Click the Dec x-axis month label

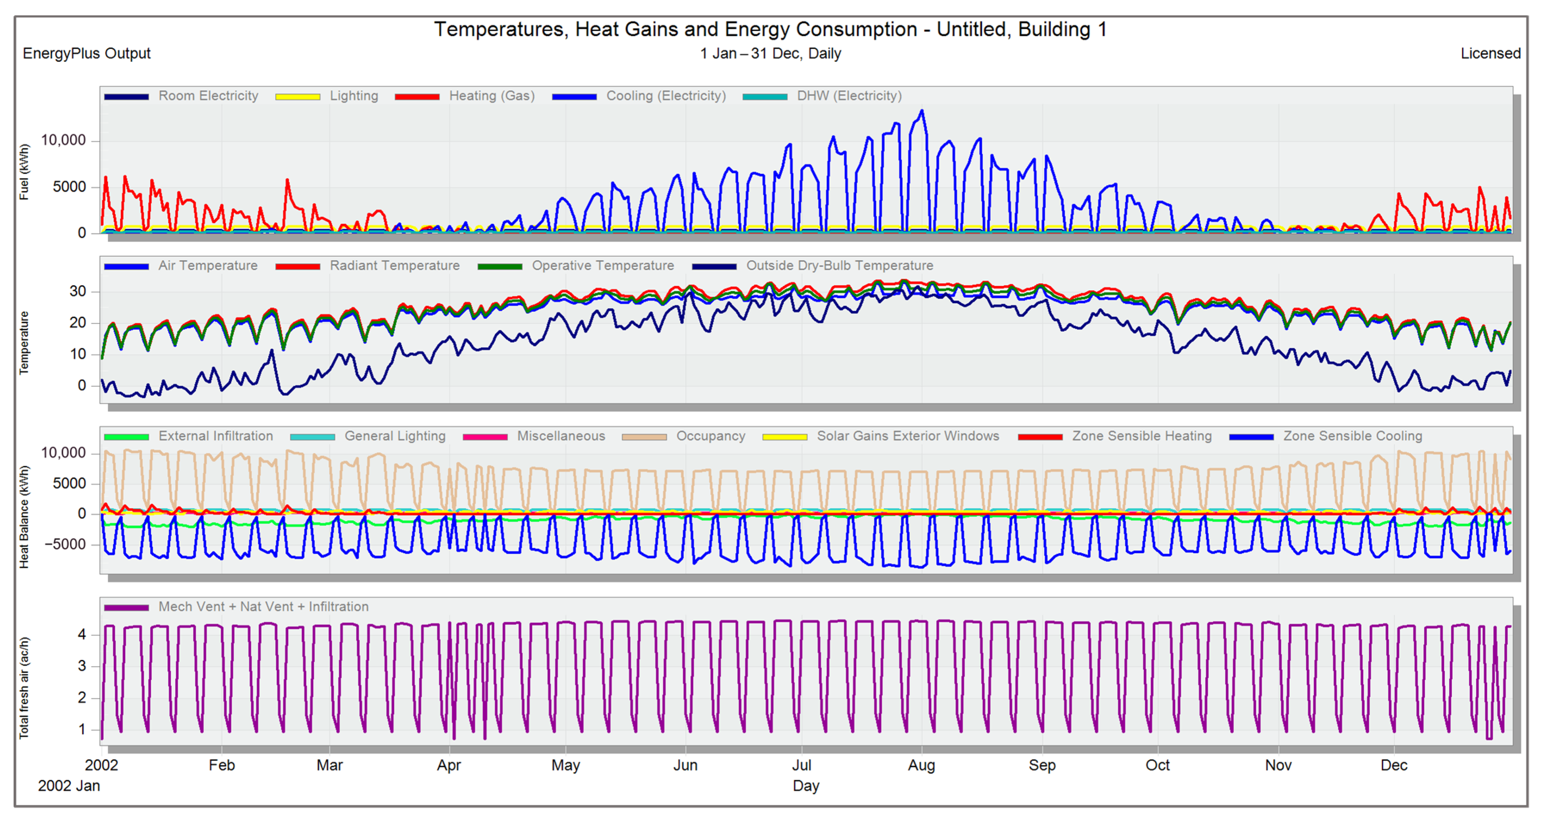tap(1394, 765)
